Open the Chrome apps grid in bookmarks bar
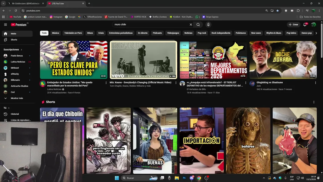 pyautogui.click(x=3, y=17)
